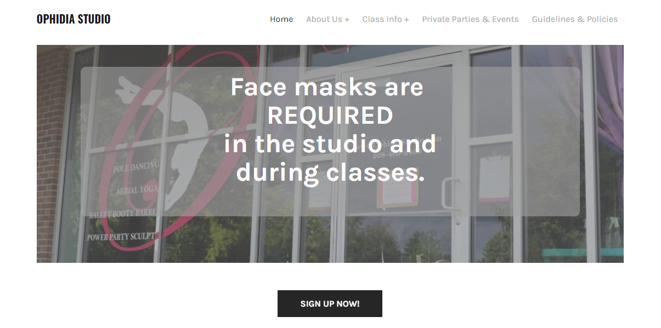Expand the plus sign beside Class Info
Viewport: 661px width, 328px height.
click(406, 20)
